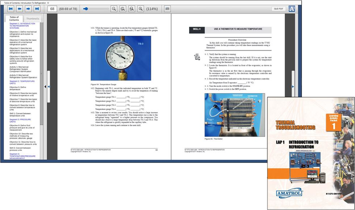Open Activity 1: Component Identification
This screenshot has width=355, height=210.
(x=20, y=69)
